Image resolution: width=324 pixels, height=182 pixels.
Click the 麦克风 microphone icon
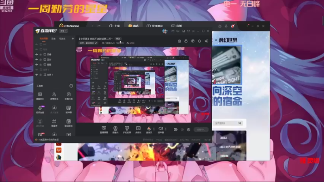pyautogui.click(x=149, y=129)
